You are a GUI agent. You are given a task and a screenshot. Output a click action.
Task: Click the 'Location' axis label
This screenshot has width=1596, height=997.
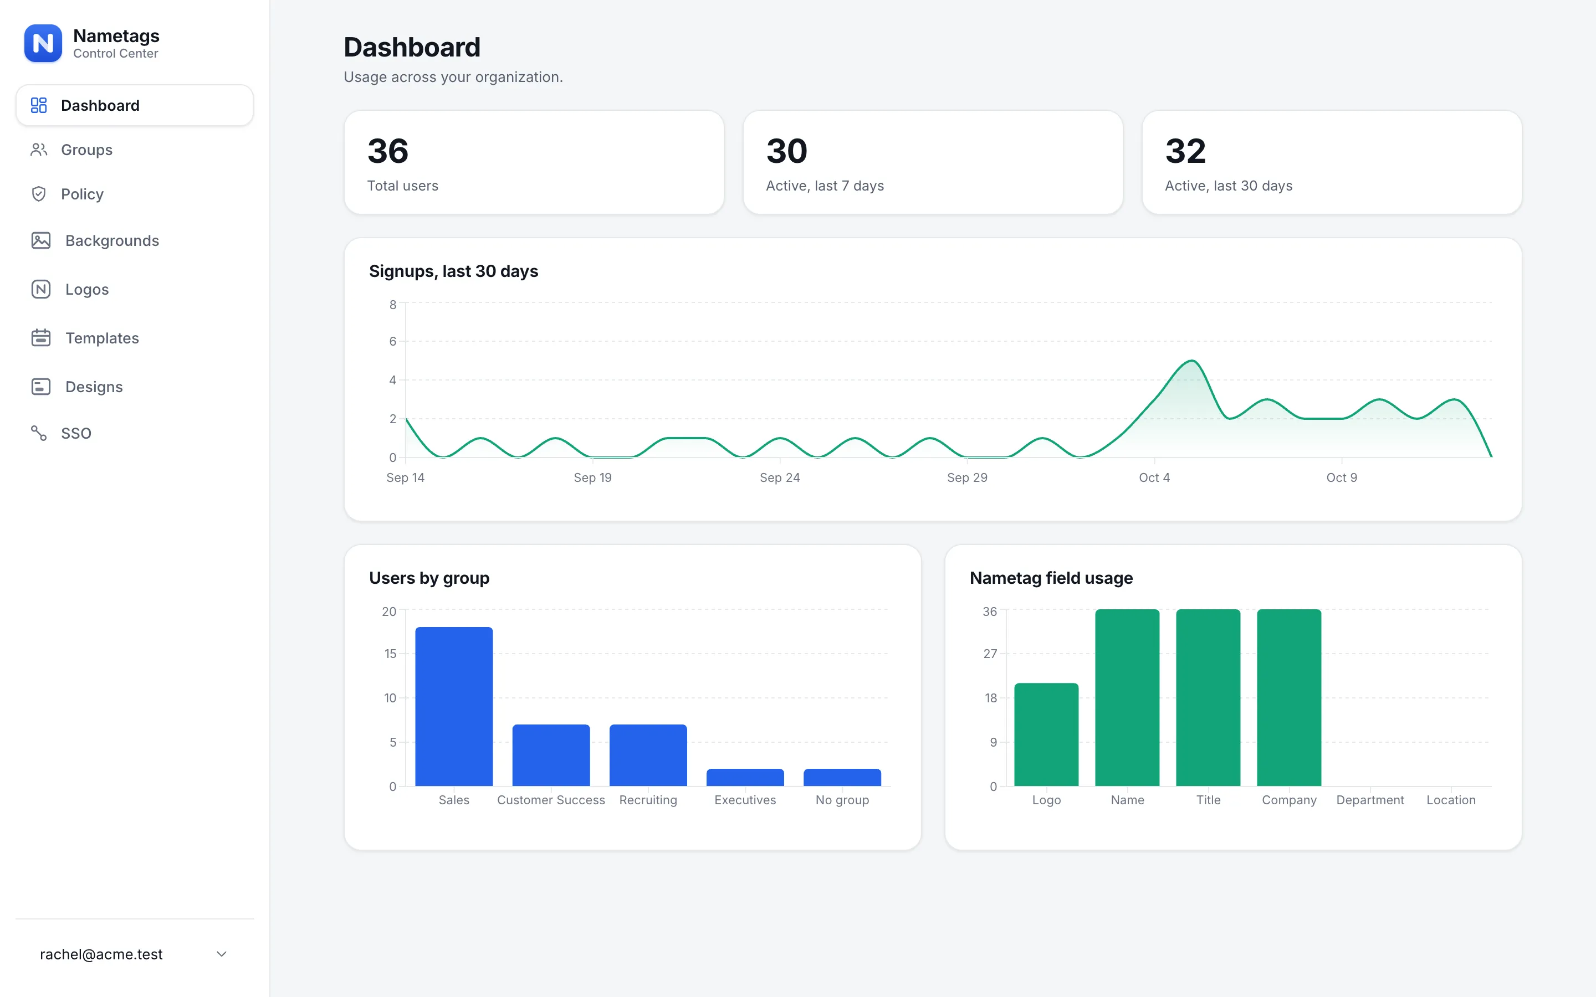click(1451, 800)
